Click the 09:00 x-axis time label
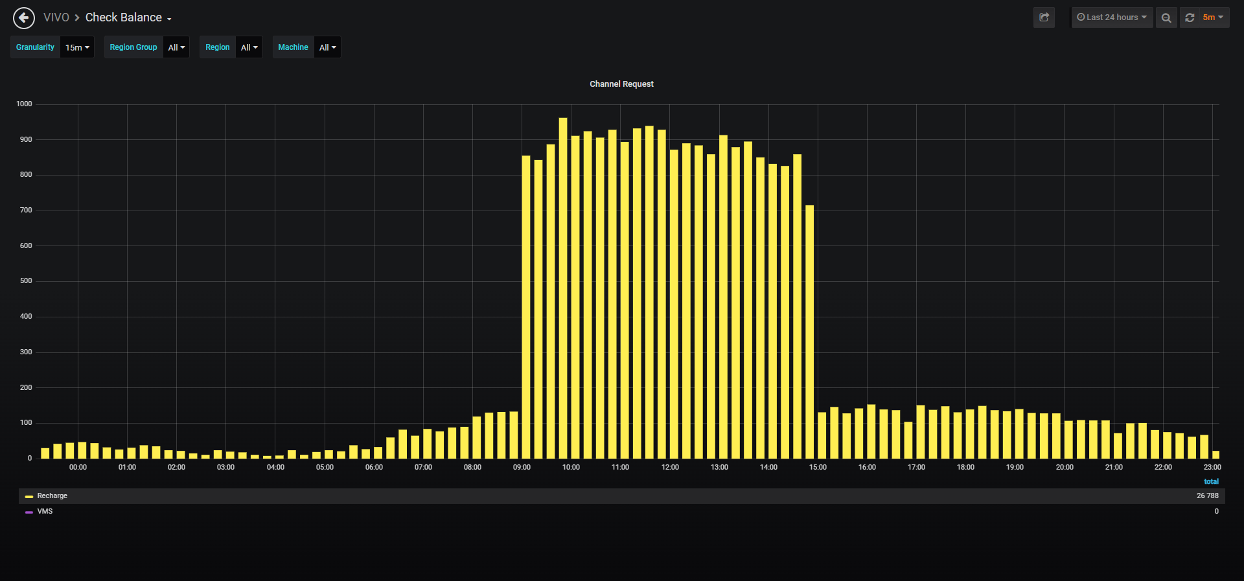Screen dimensions: 1244x581 [x=522, y=468]
